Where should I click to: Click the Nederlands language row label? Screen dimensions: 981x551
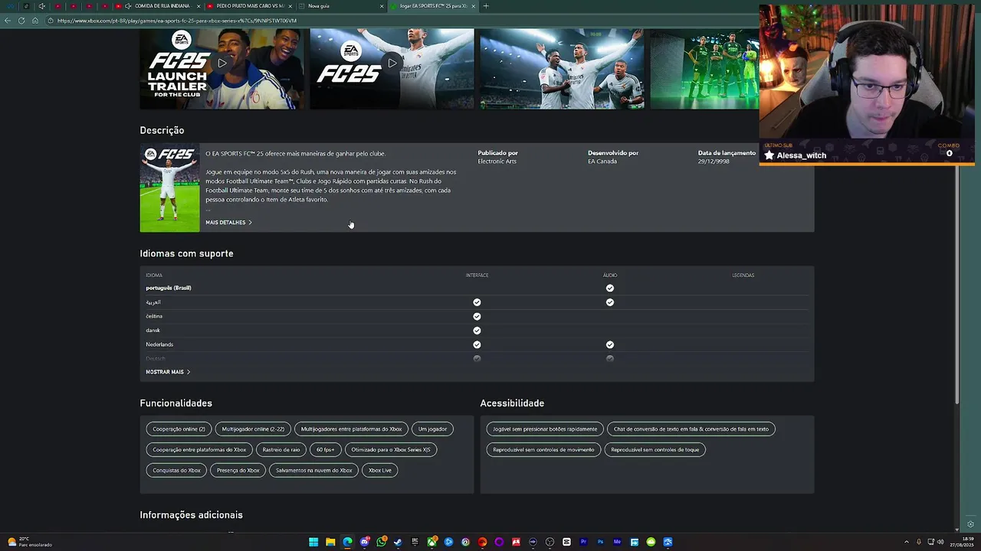click(159, 344)
